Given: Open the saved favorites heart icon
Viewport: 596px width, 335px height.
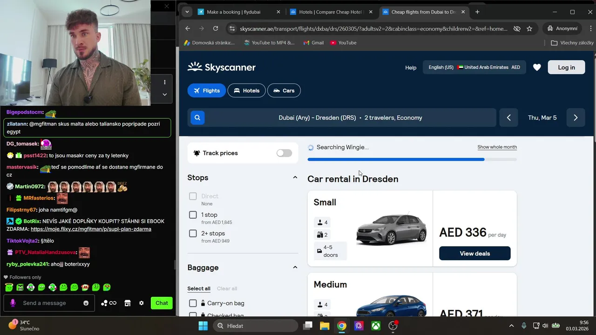Looking at the screenshot, I should coord(537,67).
